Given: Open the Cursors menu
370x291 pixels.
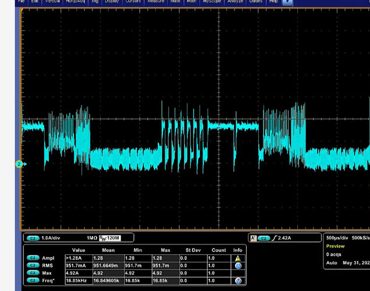Looking at the screenshot, I should pos(133,1).
